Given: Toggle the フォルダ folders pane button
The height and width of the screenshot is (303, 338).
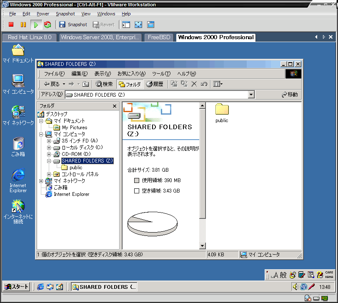Looking at the screenshot, I should (130, 84).
